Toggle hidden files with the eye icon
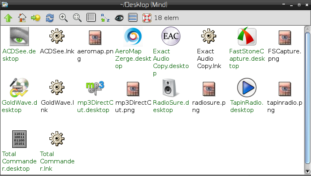Image resolution: width=311 pixels, height=176 pixels. tap(119, 18)
